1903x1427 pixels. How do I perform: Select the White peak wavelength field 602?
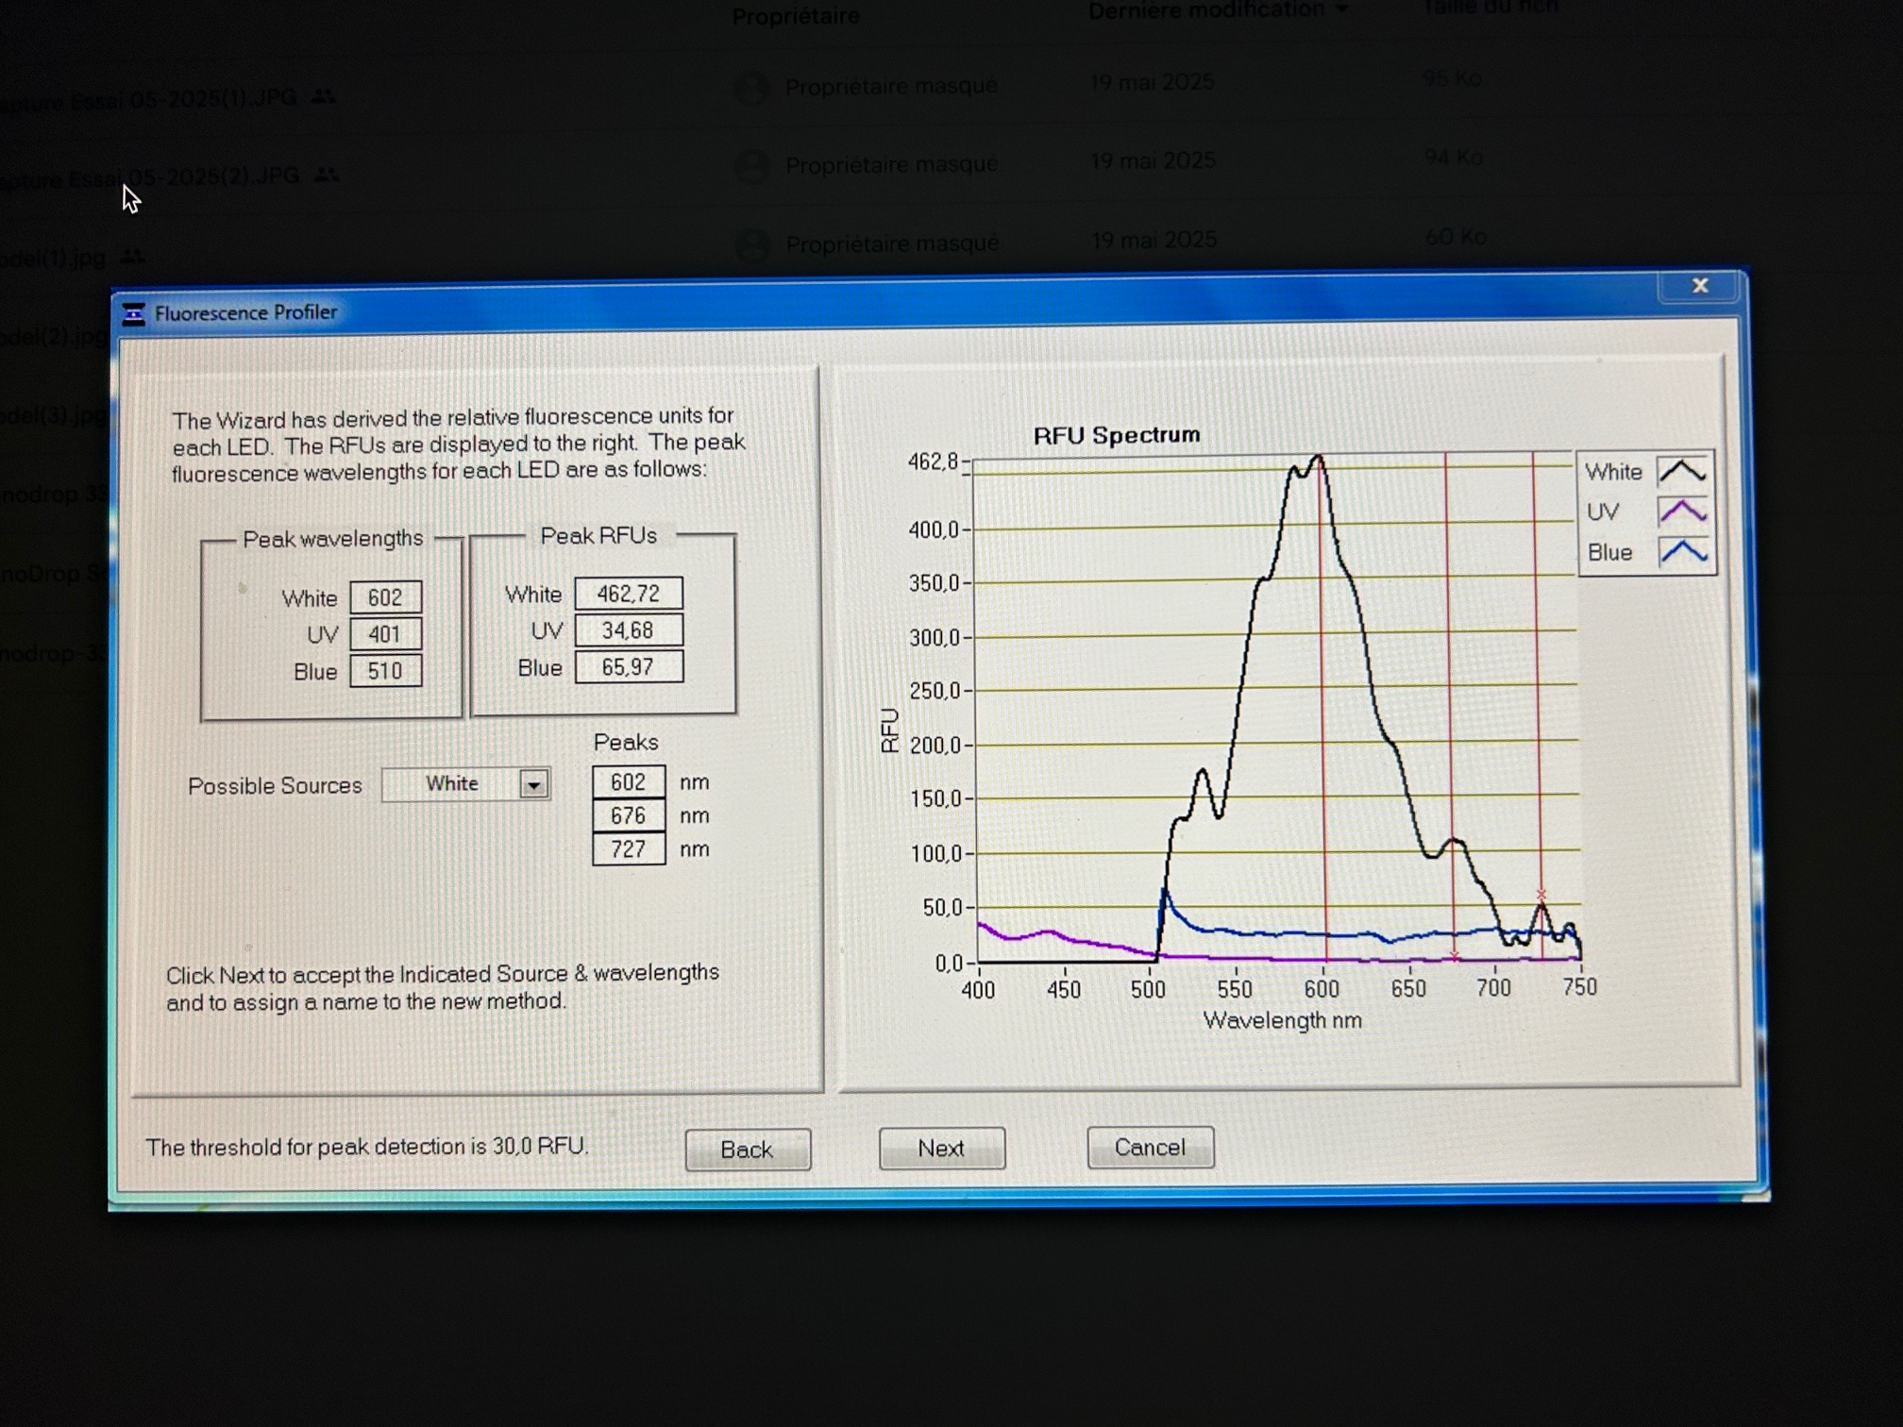(385, 597)
